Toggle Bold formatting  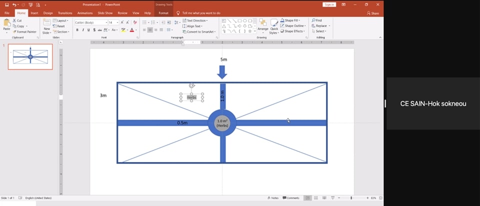click(x=77, y=30)
